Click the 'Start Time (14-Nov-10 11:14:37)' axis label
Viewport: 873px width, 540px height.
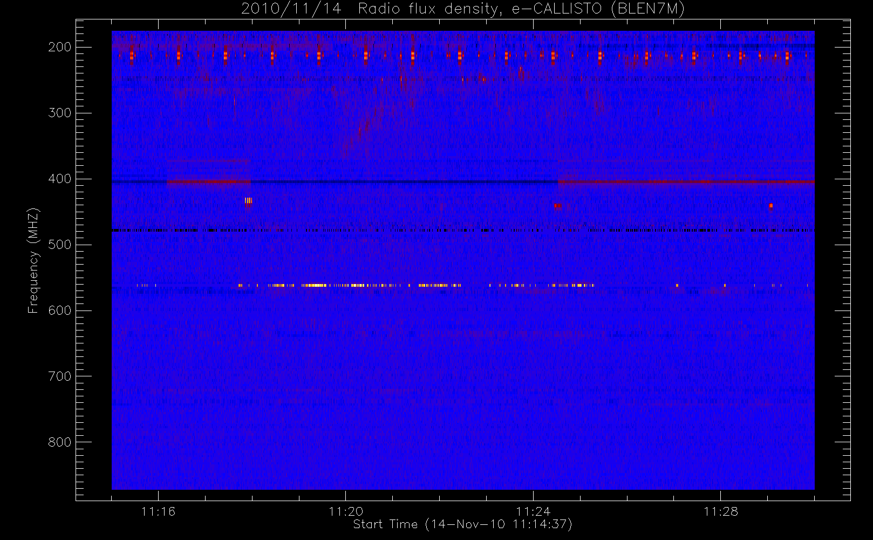pos(462,524)
